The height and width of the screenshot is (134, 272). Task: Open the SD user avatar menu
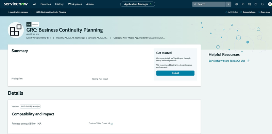tap(270, 4)
